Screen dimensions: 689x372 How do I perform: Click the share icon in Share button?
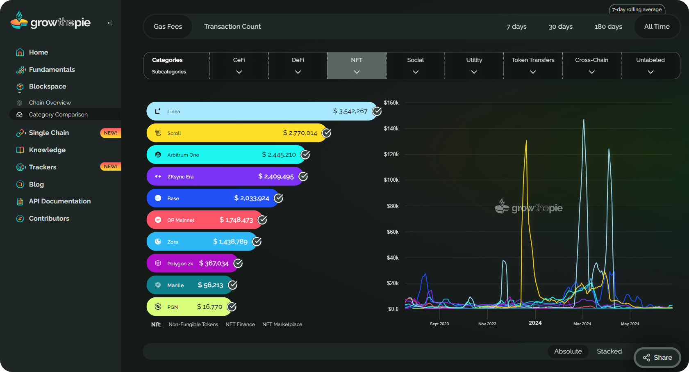[646, 358]
